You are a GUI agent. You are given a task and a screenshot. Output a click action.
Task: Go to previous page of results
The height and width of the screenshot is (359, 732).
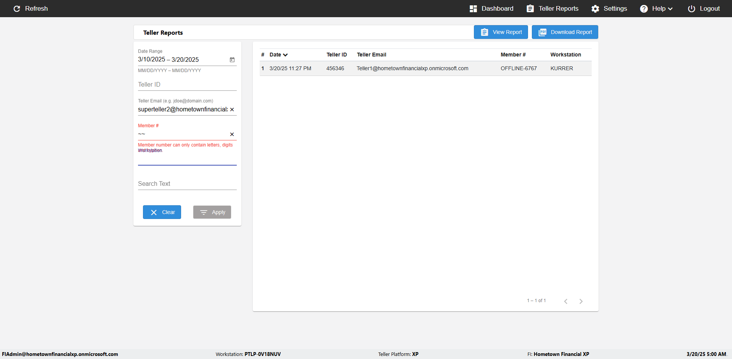pyautogui.click(x=566, y=301)
